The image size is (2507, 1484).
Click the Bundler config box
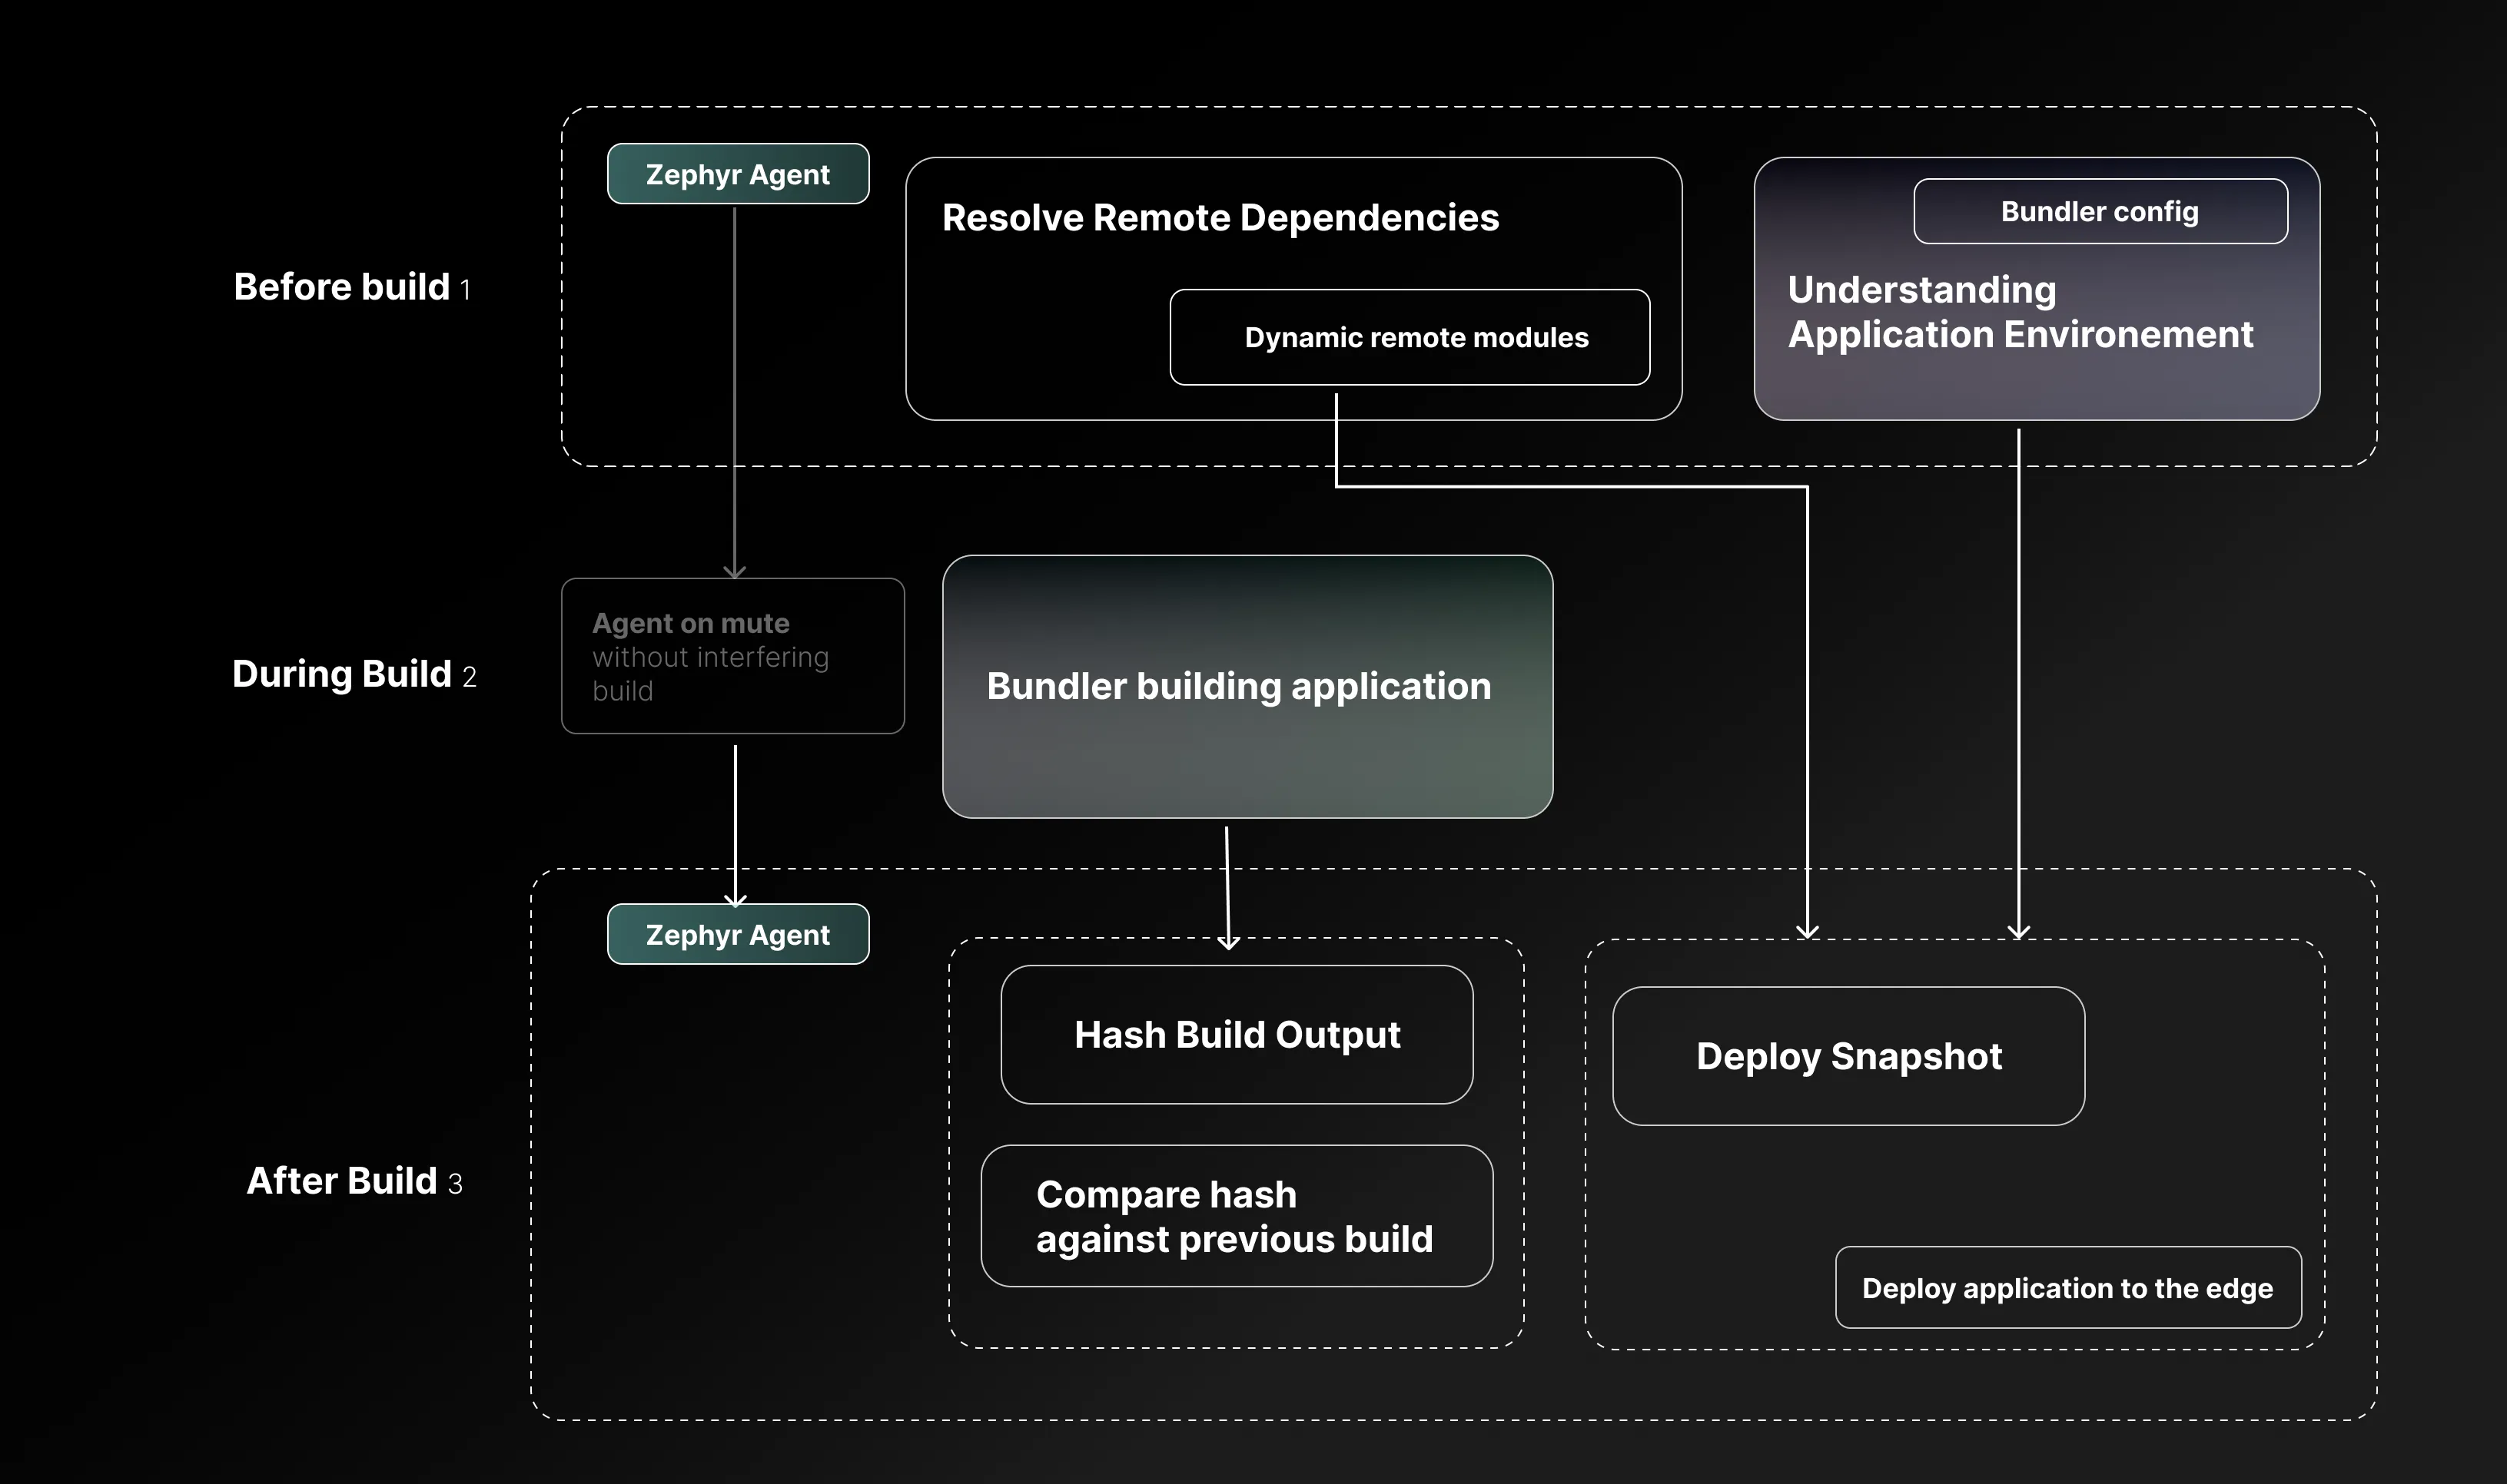pos(2099,211)
